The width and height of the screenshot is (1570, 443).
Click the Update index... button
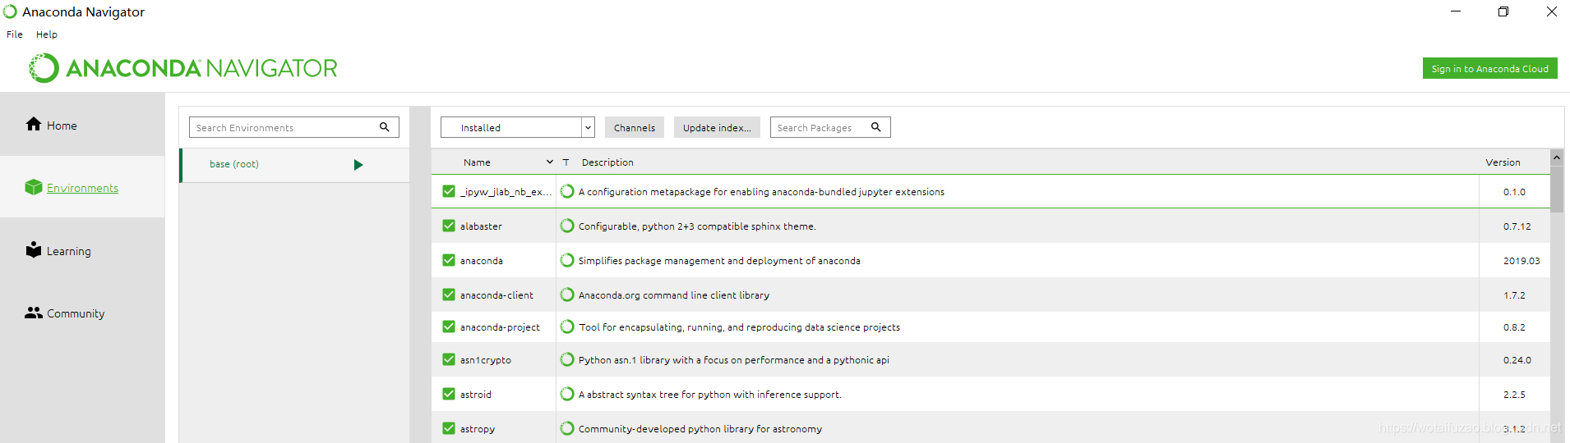click(717, 127)
